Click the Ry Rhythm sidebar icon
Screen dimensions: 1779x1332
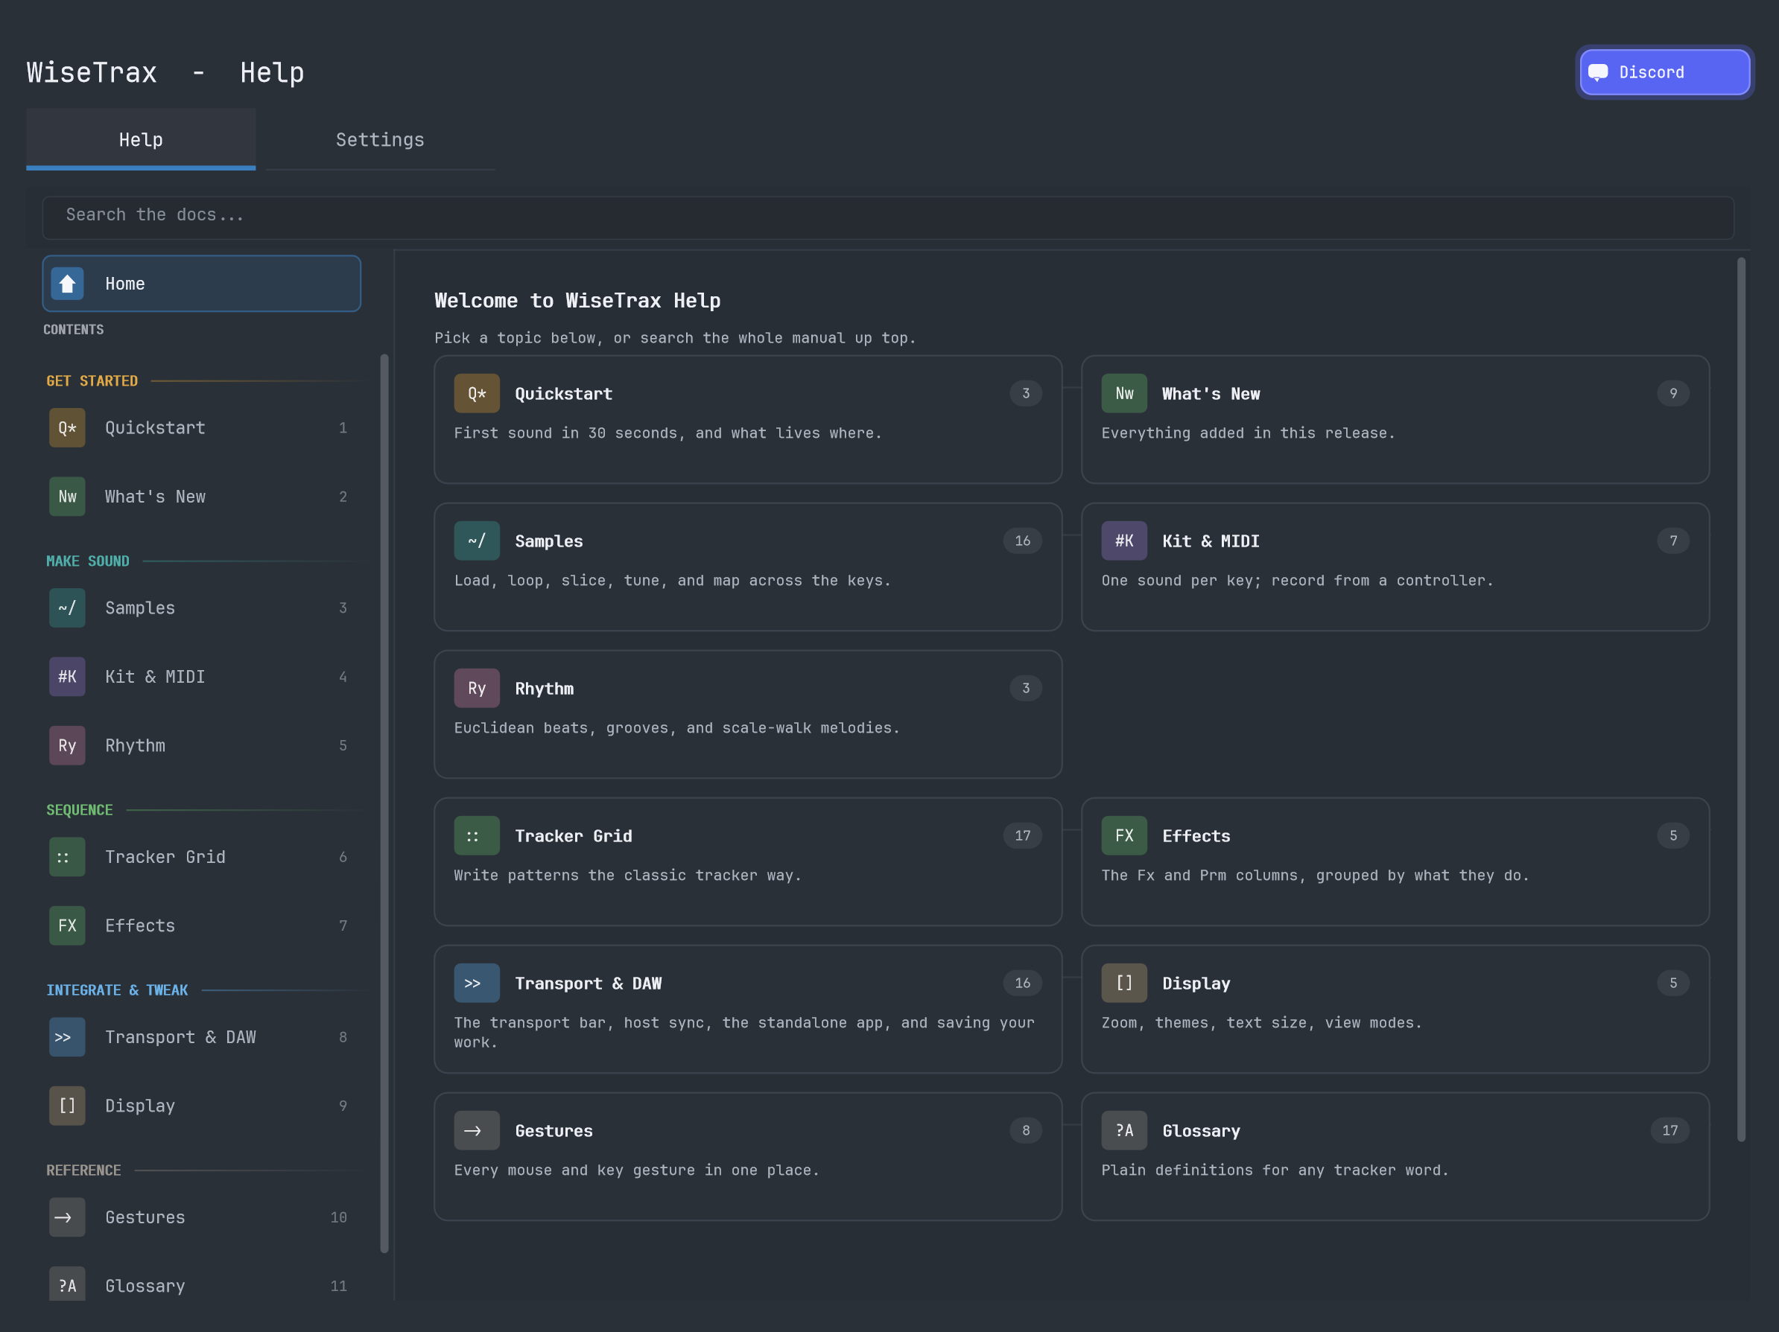coord(68,745)
